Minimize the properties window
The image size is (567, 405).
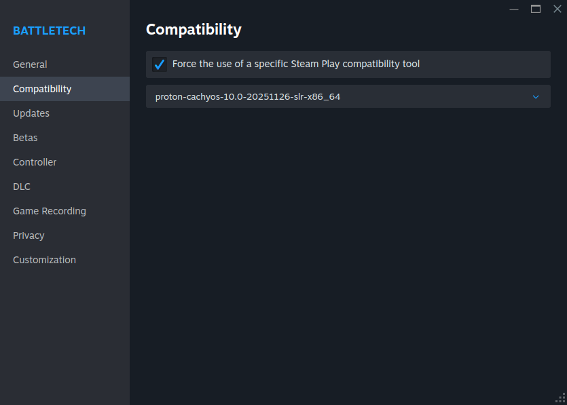pos(514,9)
